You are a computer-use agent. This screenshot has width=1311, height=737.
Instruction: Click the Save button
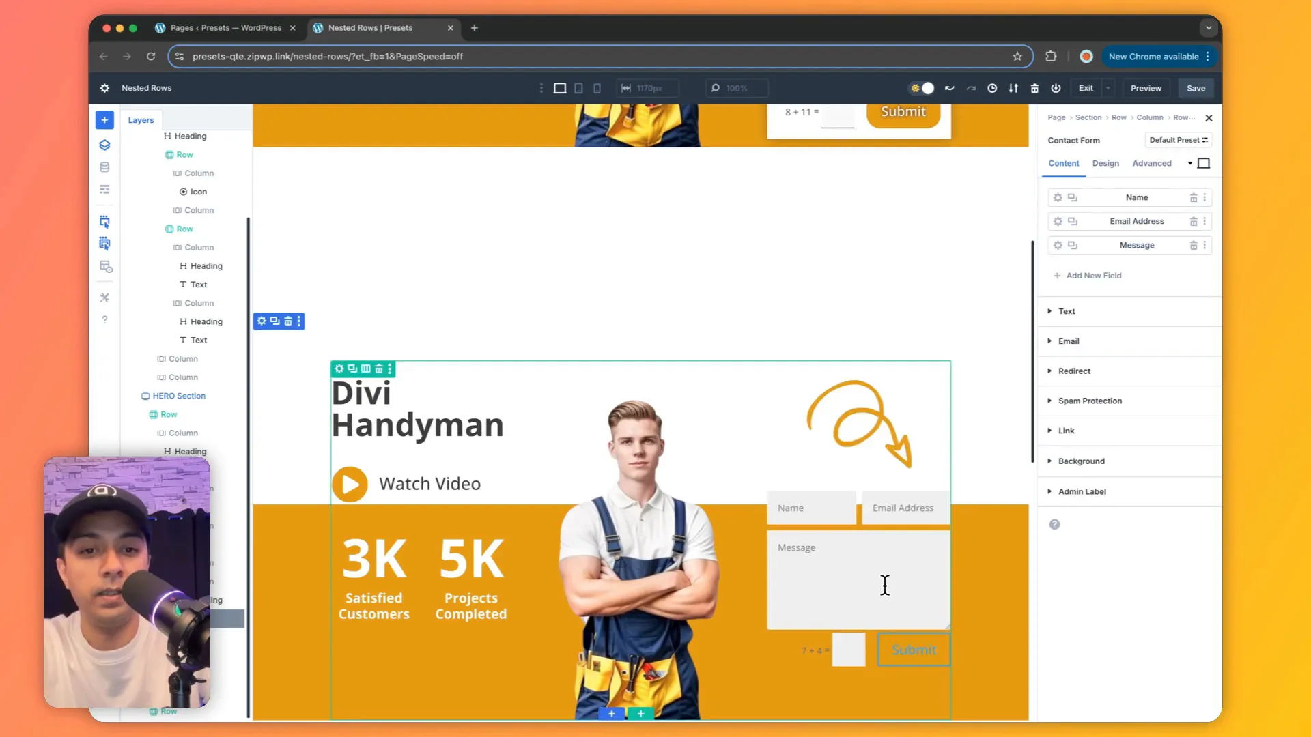[x=1196, y=88]
